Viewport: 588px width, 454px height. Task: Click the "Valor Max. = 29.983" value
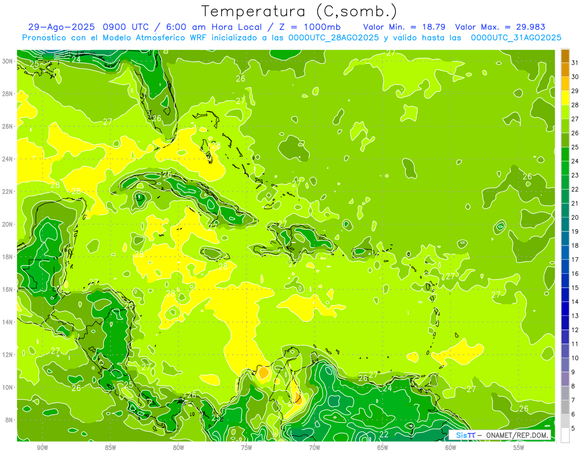pos(500,27)
